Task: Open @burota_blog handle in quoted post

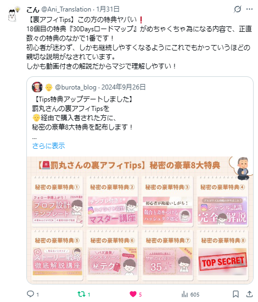Action: (76, 87)
